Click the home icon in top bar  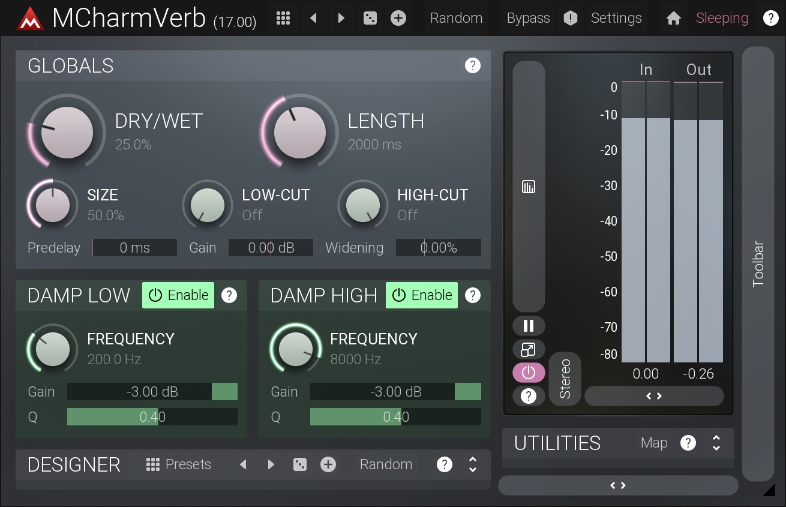click(x=673, y=18)
